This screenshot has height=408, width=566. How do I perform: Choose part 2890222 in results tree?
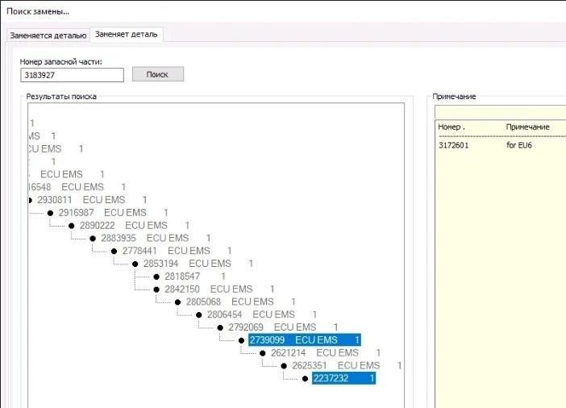[97, 226]
